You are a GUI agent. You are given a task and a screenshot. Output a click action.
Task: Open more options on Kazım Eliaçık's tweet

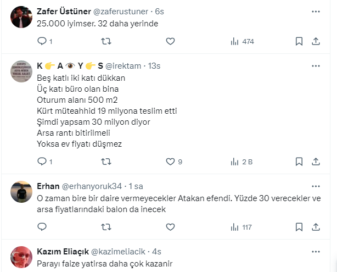(x=316, y=251)
